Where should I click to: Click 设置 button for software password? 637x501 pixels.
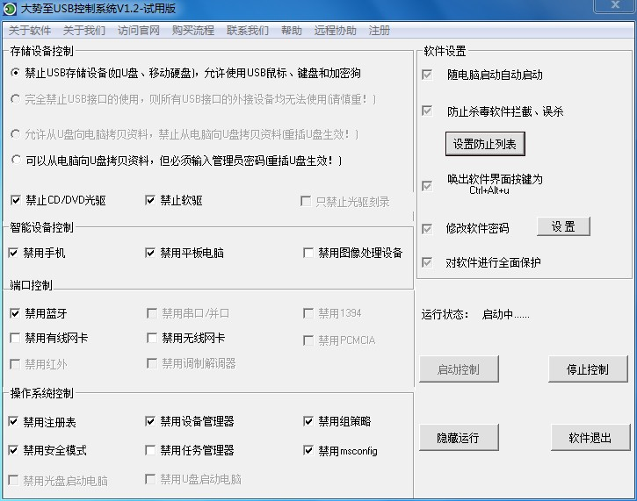click(563, 226)
